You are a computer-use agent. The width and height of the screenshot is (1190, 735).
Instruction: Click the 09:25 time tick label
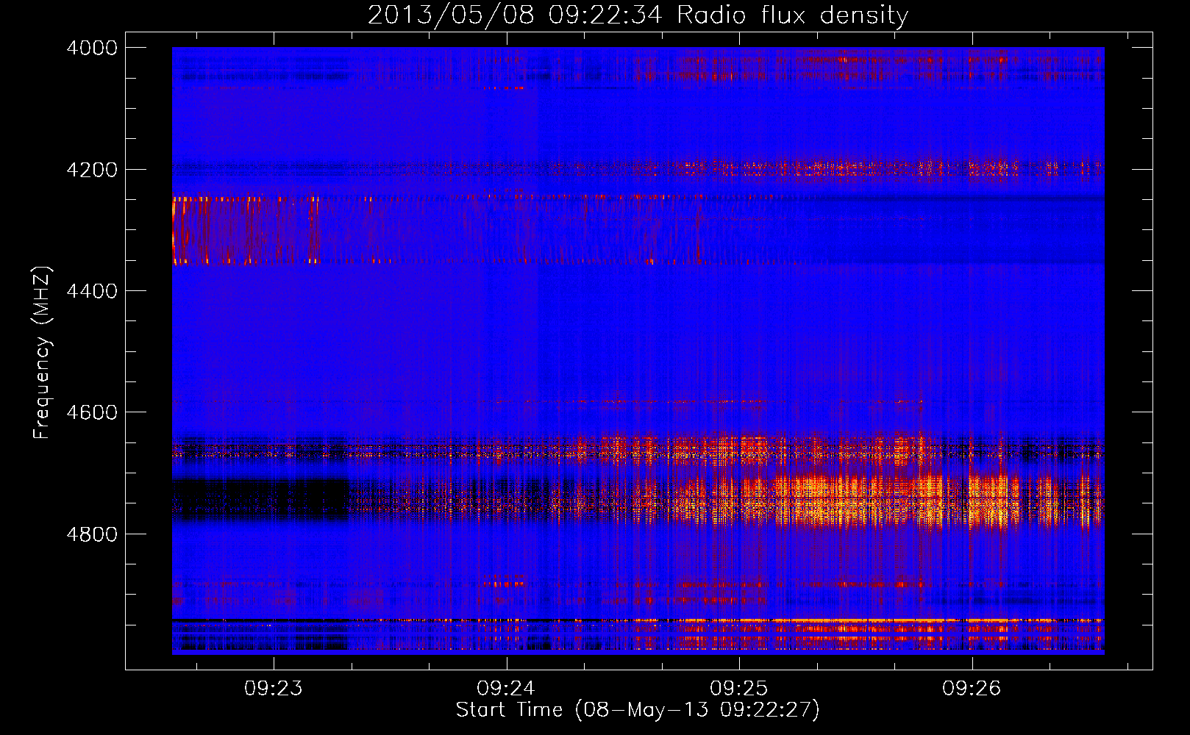(x=739, y=688)
